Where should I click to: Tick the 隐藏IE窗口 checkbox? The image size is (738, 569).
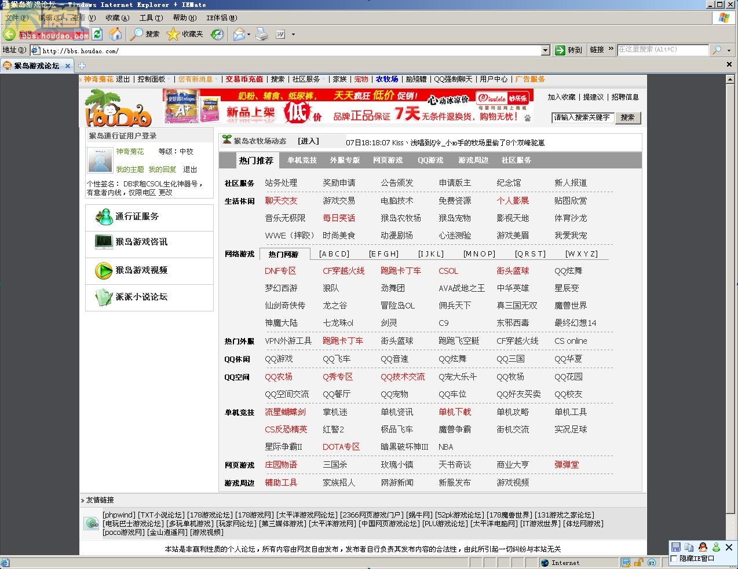674,559
